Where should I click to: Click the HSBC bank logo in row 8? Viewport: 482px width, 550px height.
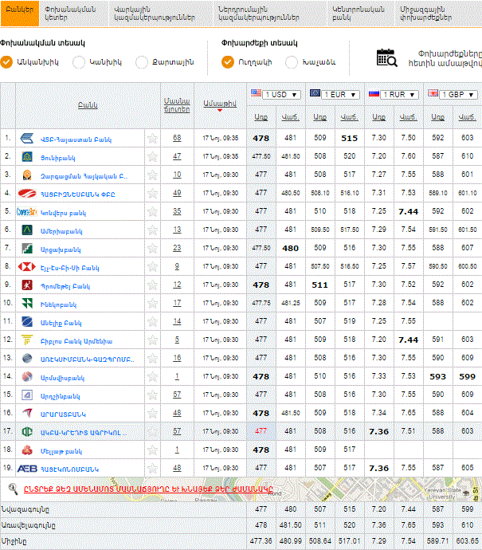click(x=28, y=266)
